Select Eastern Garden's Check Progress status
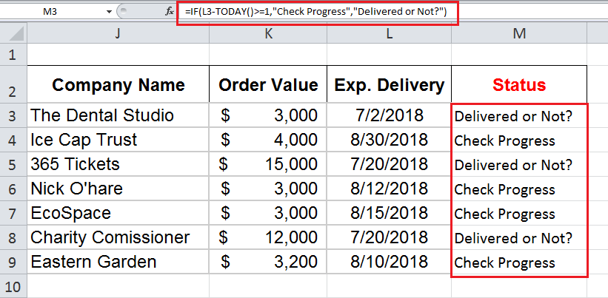Image resolution: width=608 pixels, height=298 pixels. pyautogui.click(x=519, y=263)
